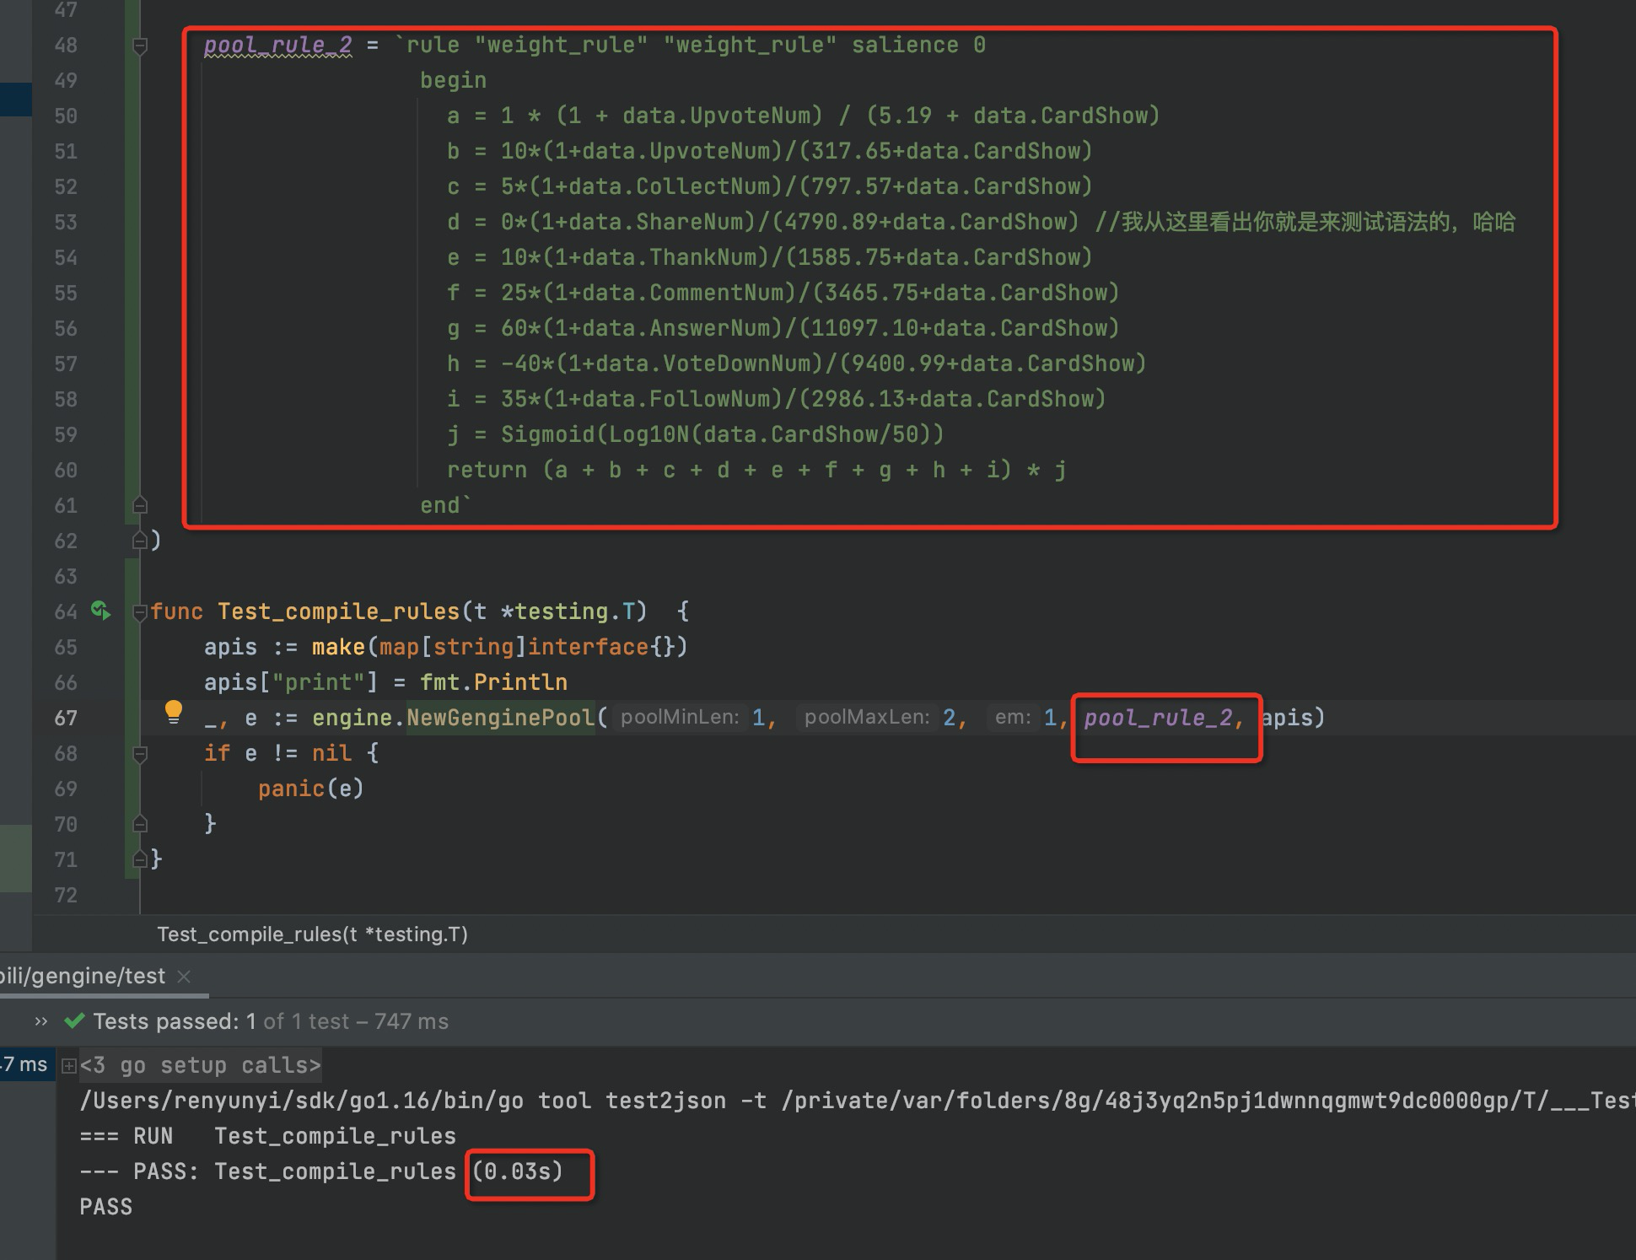Click the Test_compile_rules breadcrumb below the editor

(312, 934)
